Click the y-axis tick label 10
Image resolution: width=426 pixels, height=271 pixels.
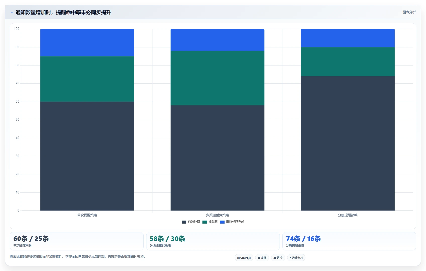[x=17, y=192]
